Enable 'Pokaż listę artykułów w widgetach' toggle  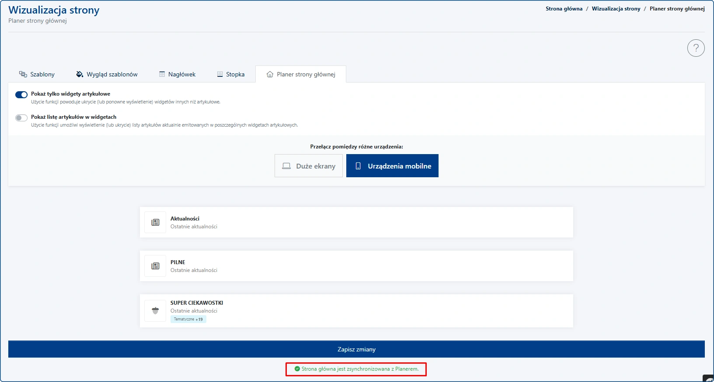click(21, 118)
